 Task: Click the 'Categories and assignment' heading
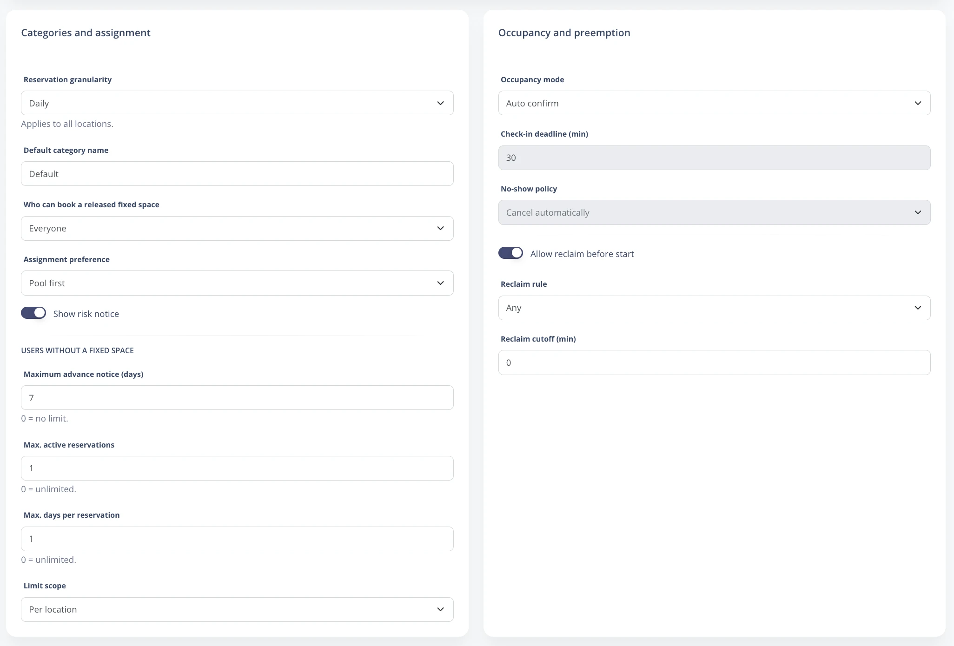click(x=86, y=33)
